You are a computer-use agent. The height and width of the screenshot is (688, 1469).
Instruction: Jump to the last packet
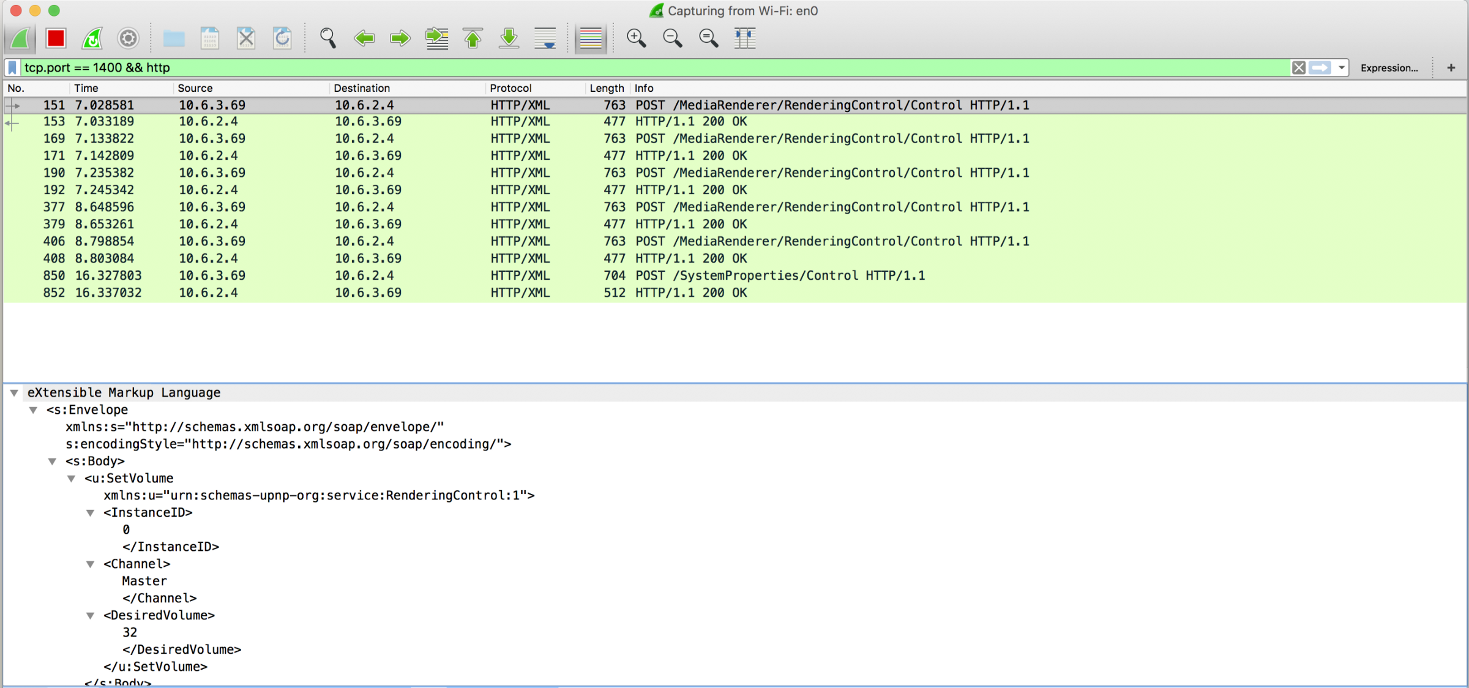[509, 39]
